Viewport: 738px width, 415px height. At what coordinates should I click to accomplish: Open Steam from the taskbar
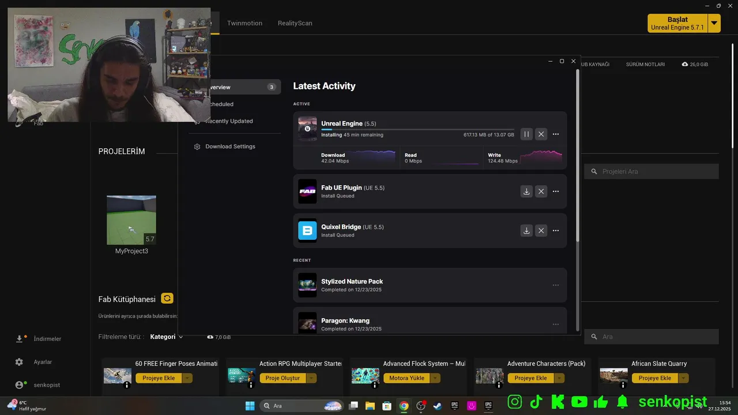[x=438, y=406]
